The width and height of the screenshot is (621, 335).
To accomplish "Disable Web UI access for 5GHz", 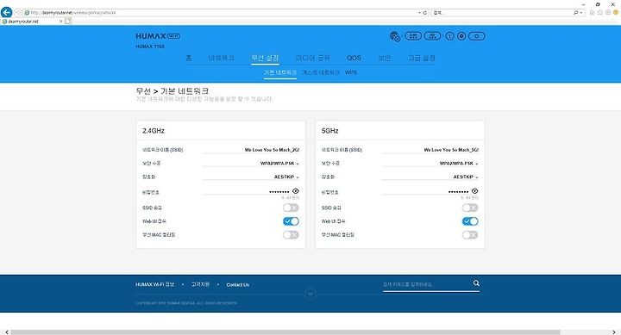I will [x=470, y=221].
